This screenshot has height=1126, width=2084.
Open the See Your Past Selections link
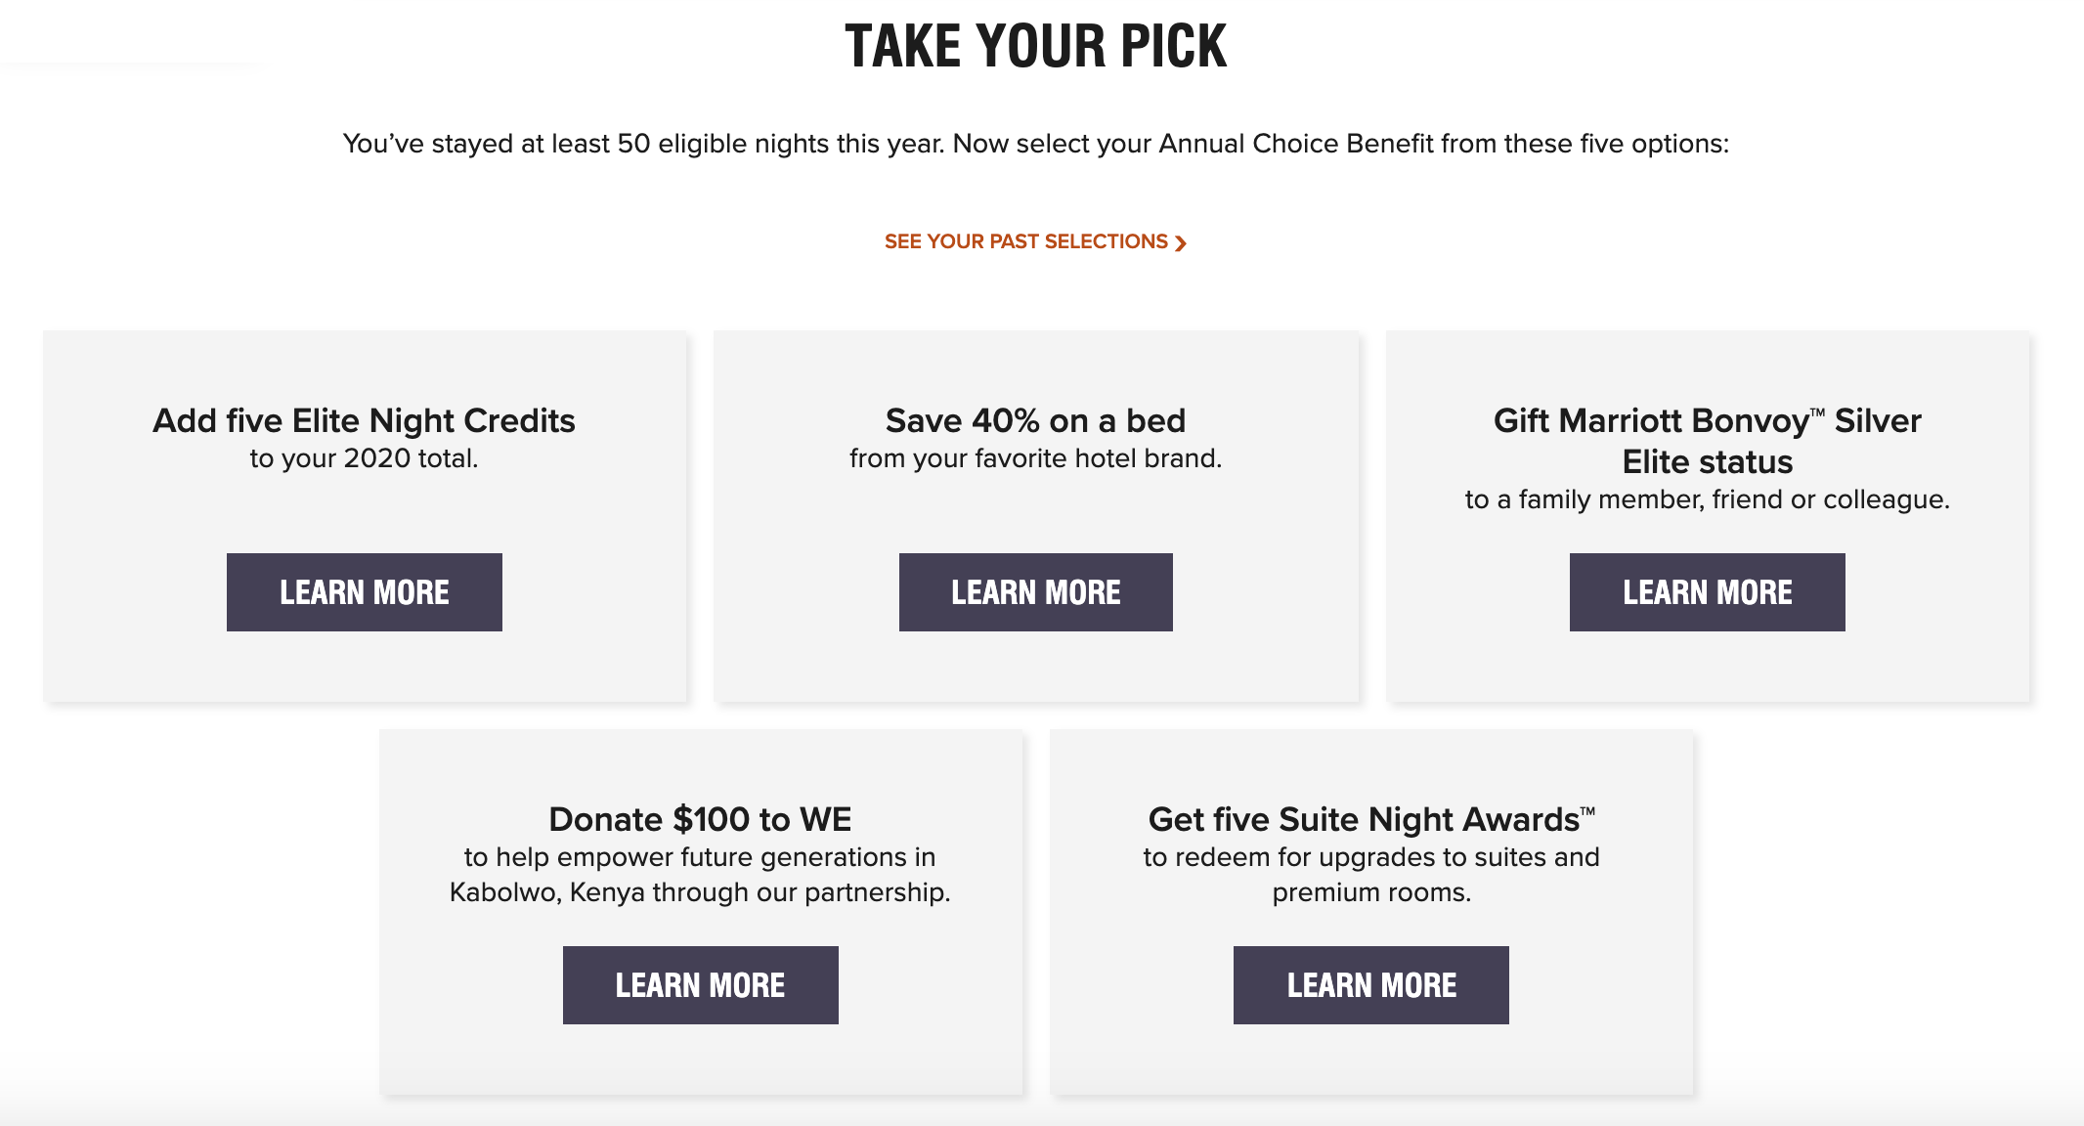pyautogui.click(x=1026, y=241)
